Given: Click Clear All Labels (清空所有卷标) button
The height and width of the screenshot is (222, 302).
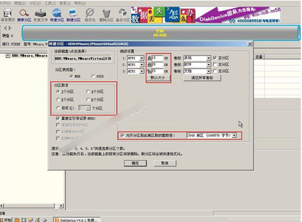Looking at the screenshot, I should click(202, 78).
